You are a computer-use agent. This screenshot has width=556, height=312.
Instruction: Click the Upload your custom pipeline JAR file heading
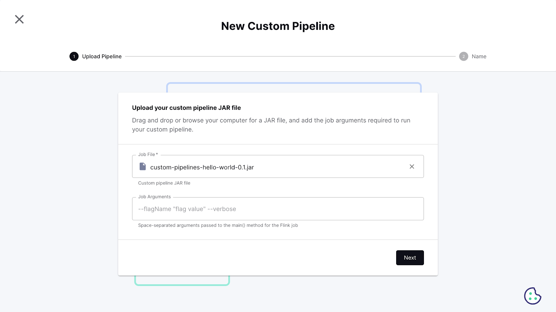coord(186,108)
